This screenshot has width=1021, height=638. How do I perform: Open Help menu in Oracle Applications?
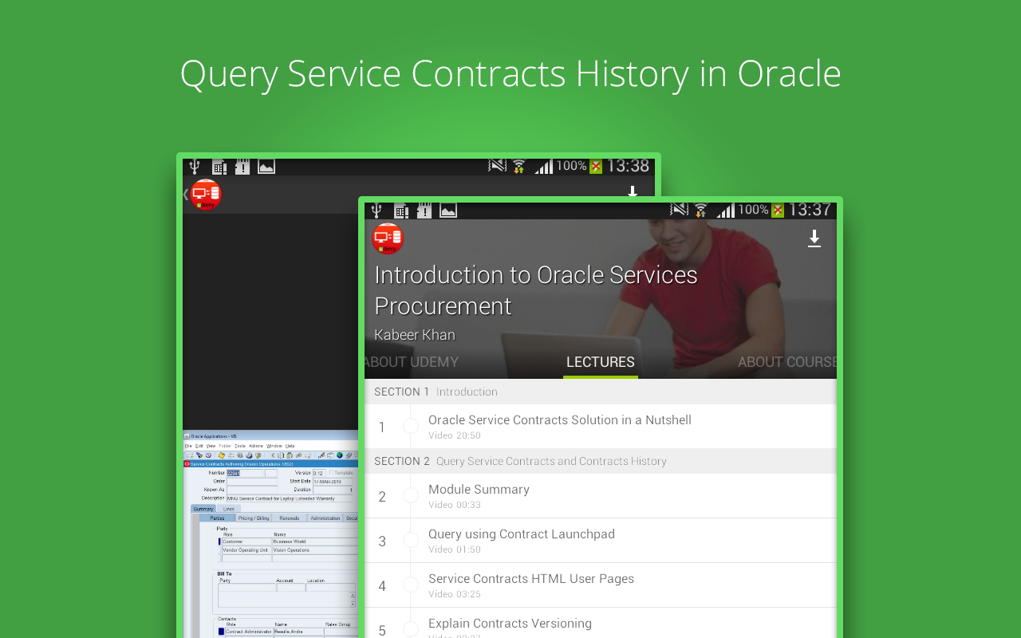pyautogui.click(x=290, y=446)
